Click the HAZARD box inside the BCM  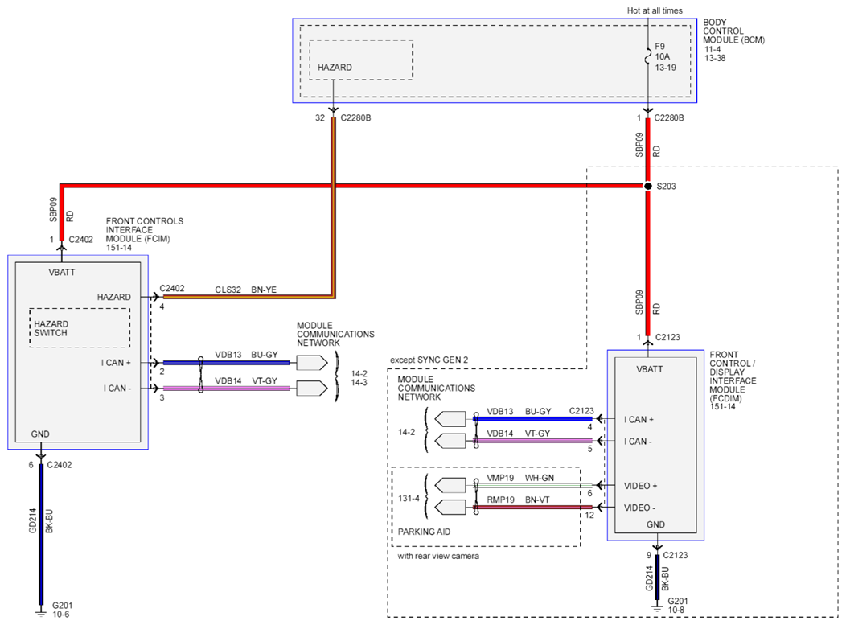pyautogui.click(x=361, y=60)
